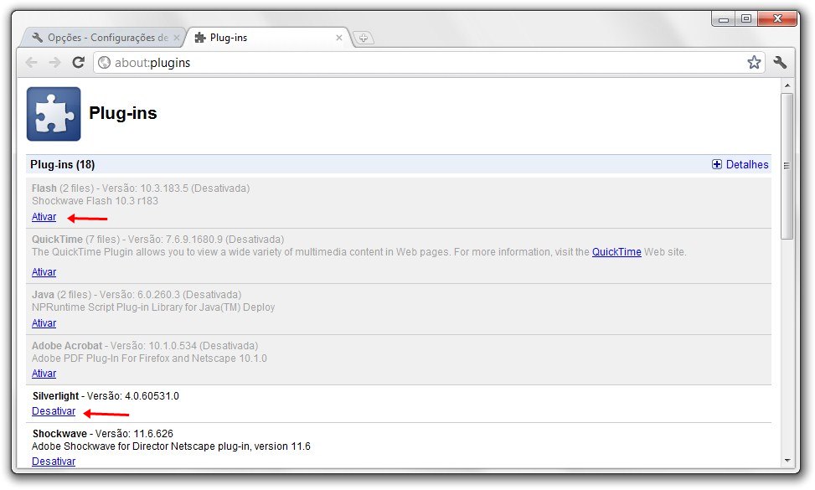The width and height of the screenshot is (815, 490).
Task: Bookmark this page with the star icon
Action: pos(754,63)
